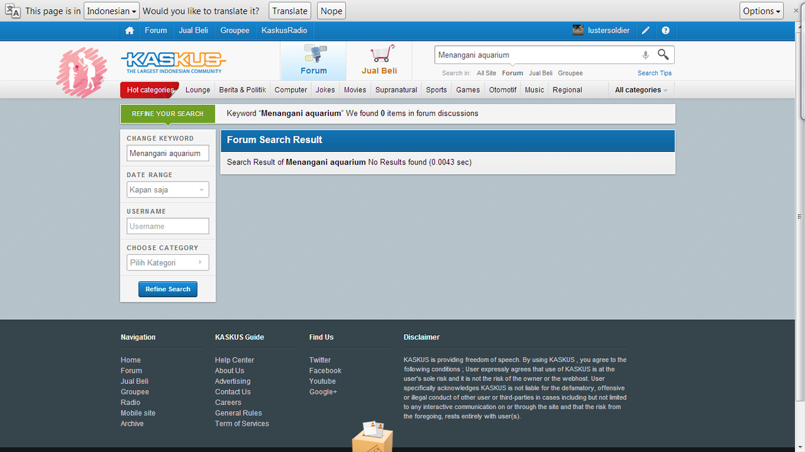The image size is (805, 452).
Task: Open lustersoldier user menu
Action: click(609, 30)
